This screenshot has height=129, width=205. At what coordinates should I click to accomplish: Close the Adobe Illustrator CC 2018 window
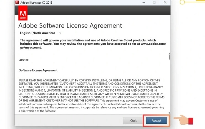pos(165,3)
